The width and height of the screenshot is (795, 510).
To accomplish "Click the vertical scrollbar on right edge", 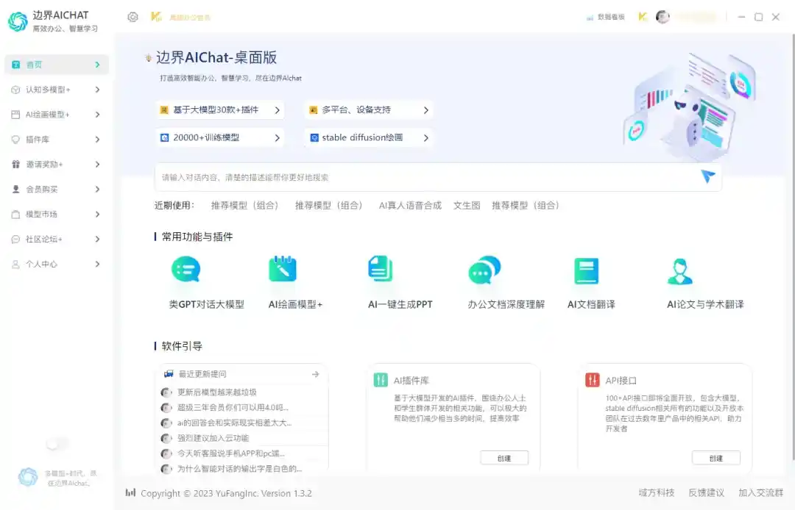I will click(792, 248).
